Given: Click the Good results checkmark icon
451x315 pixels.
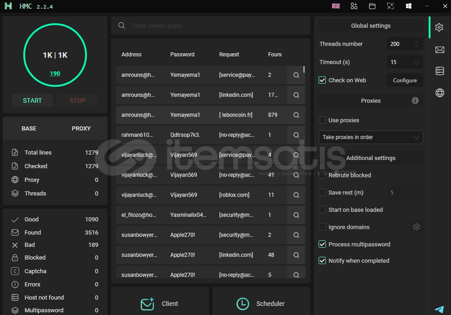Looking at the screenshot, I should 15,220.
